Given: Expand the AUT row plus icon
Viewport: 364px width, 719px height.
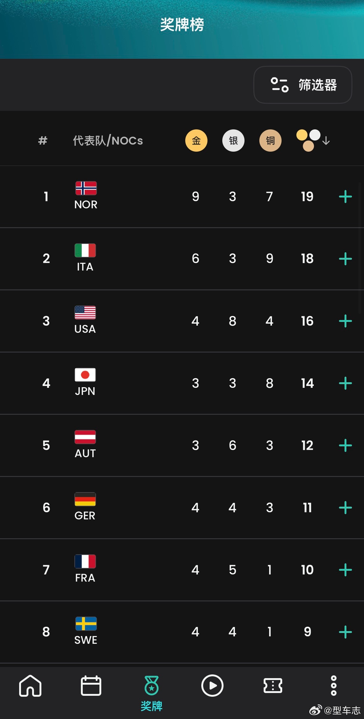Looking at the screenshot, I should 345,445.
